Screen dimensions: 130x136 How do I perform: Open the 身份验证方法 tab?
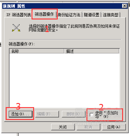coord(69,15)
